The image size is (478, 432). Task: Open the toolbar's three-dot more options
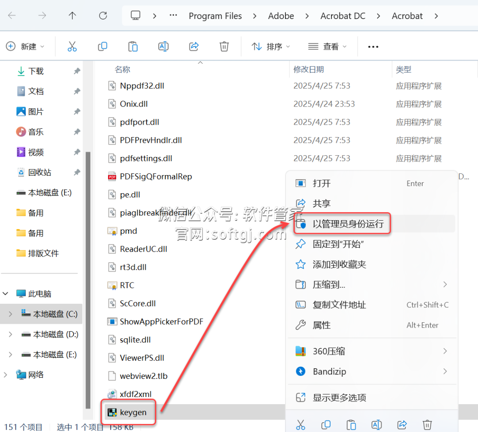pos(373,46)
